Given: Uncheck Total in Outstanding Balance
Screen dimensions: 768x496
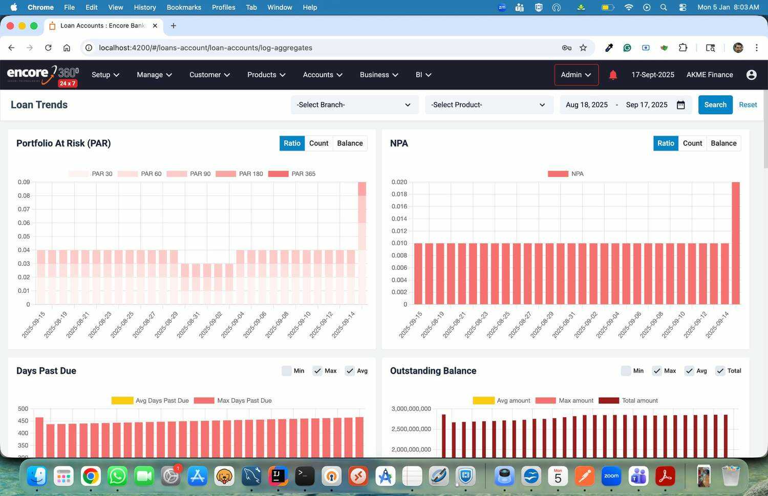Looking at the screenshot, I should 720,371.
